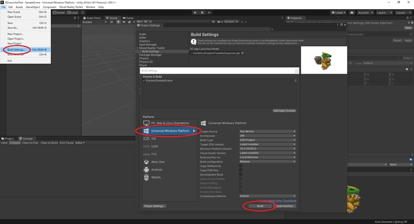Image resolution: width=414 pixels, height=224 pixels.
Task: Open the Shaded draw mode dropdown
Action: tap(95, 22)
